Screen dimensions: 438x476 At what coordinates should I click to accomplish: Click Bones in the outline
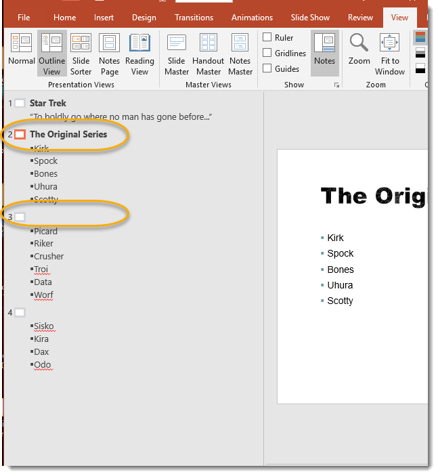tap(45, 174)
